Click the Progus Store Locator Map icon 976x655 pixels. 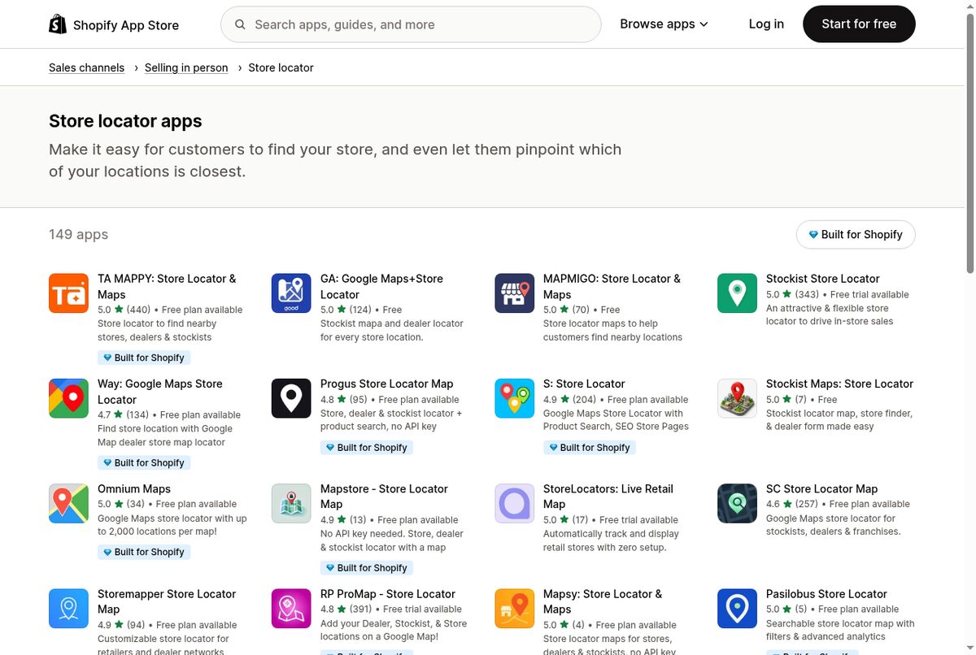291,398
